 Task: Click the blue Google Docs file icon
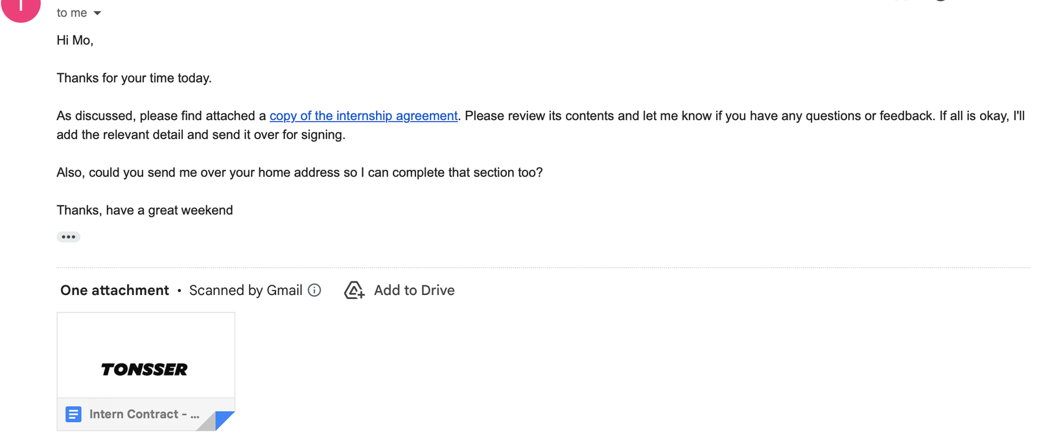click(74, 414)
